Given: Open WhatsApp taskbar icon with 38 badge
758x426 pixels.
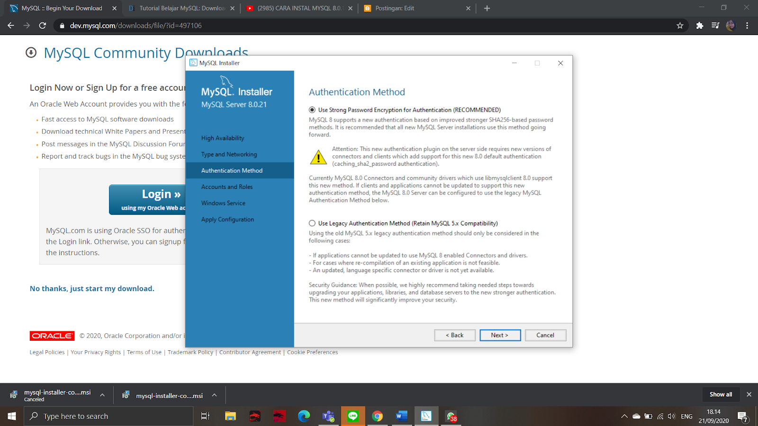Looking at the screenshot, I should point(451,416).
